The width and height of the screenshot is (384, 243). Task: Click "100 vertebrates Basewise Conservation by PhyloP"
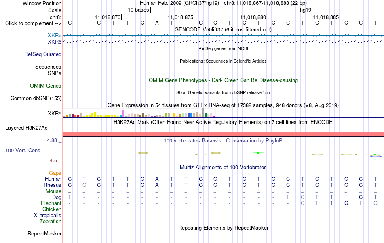coord(223,141)
